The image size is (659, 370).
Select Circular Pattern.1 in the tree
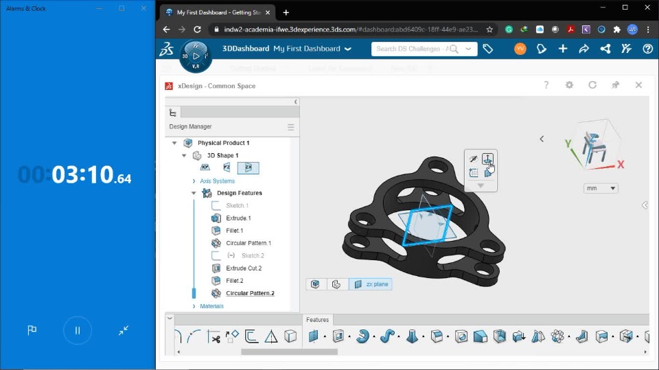click(x=248, y=243)
